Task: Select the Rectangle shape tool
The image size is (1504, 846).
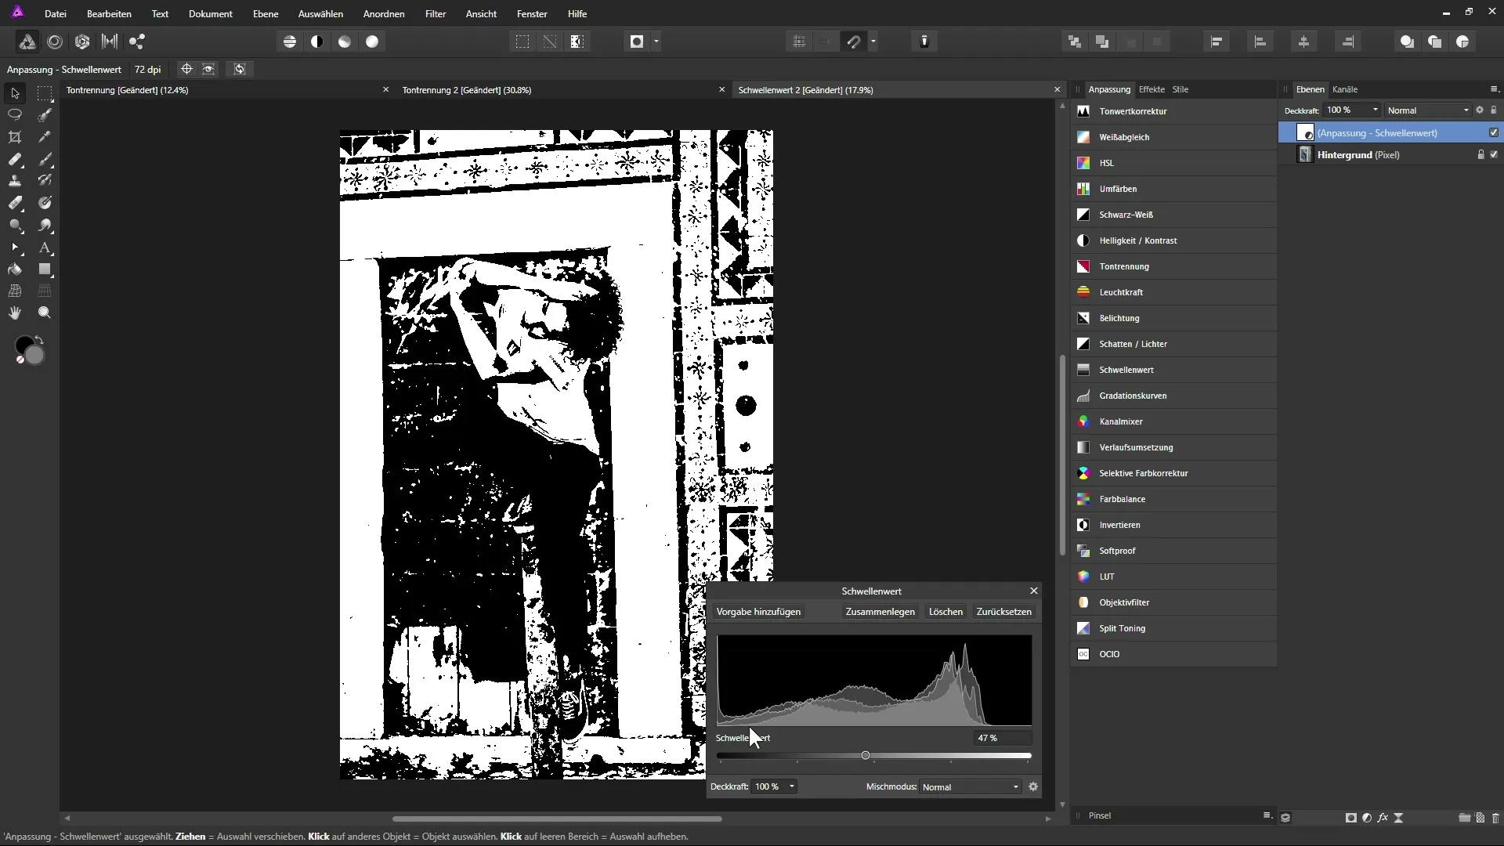Action: pos(45,269)
